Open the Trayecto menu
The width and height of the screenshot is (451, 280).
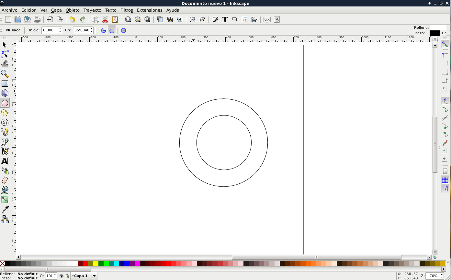(x=92, y=10)
